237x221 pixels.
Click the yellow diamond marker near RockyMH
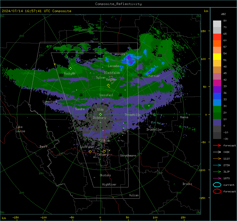(x=70, y=69)
